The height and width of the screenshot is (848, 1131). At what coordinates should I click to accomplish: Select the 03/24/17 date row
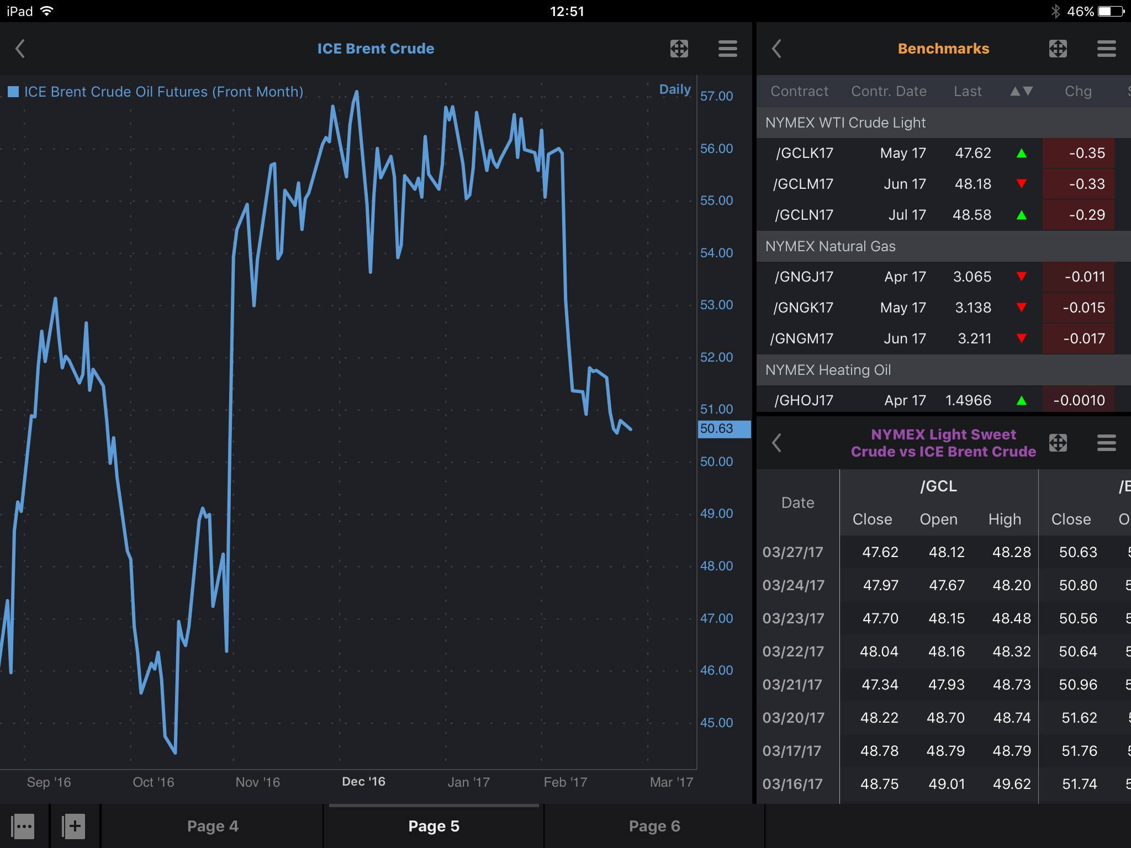pos(944,585)
